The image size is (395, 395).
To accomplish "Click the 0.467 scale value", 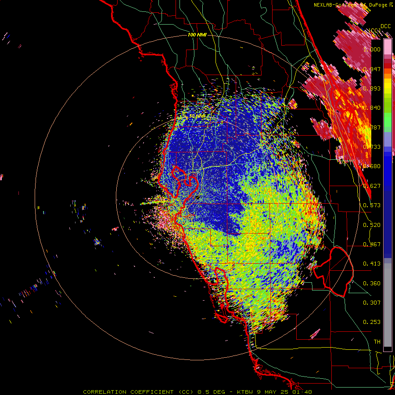I will click(372, 244).
